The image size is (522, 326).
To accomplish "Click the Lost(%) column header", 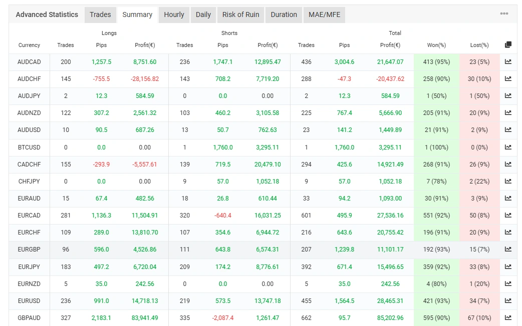I will [479, 45].
